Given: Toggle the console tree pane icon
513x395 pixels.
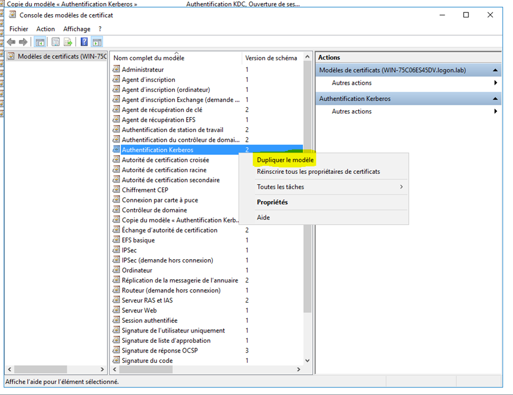Looking at the screenshot, I should pyautogui.click(x=40, y=42).
